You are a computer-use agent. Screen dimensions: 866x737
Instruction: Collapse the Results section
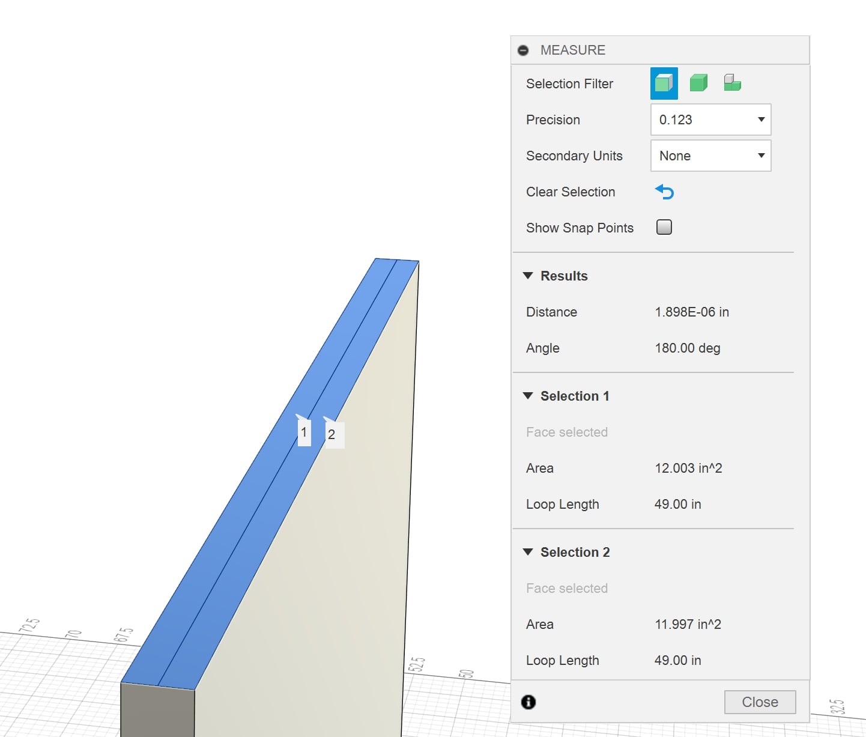coord(528,276)
